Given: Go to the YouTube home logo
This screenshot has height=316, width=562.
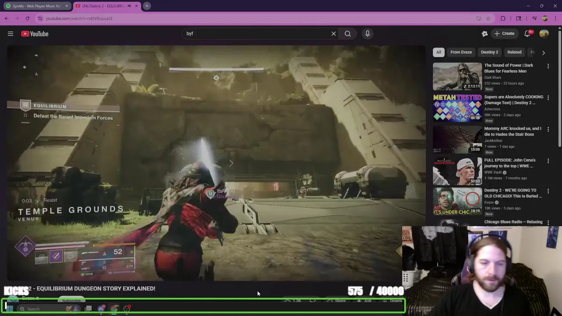Looking at the screenshot, I should tap(35, 34).
